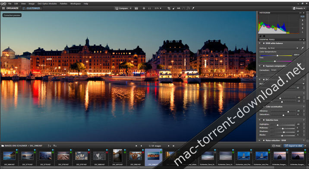Screen dimensions: 309x169
Task: Show the L luminance histogram channel
Action: click(303, 32)
